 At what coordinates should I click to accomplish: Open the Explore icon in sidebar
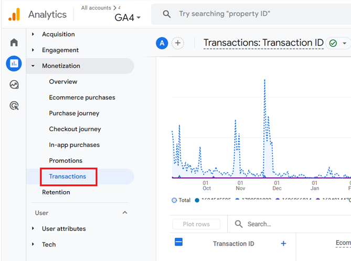[14, 85]
